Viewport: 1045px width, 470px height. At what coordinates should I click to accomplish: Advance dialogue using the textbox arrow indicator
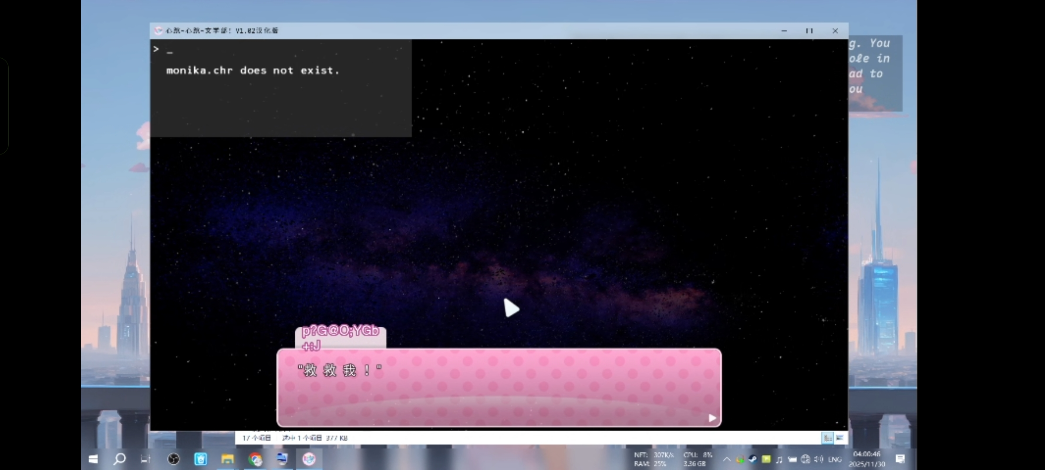pos(712,418)
